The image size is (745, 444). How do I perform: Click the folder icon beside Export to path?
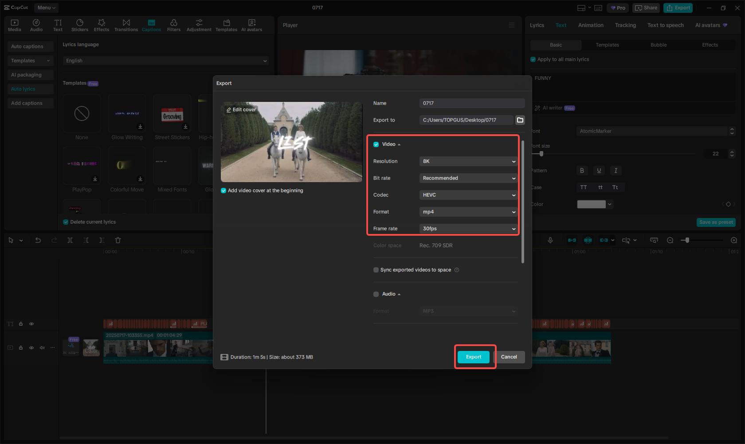520,120
